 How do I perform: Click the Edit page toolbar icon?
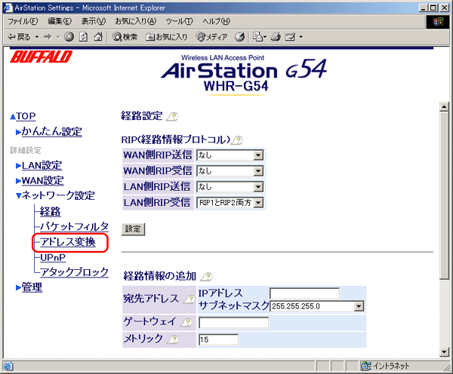click(x=290, y=37)
